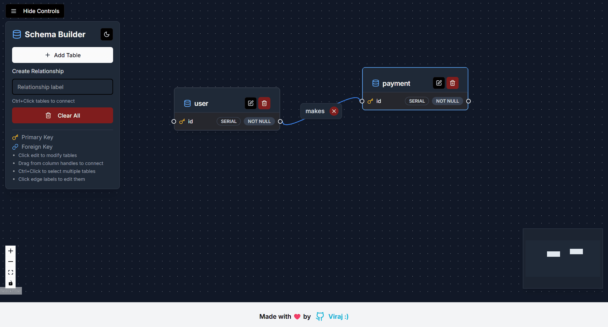
Task: Click the Schema Builder database icon
Action: [x=17, y=34]
